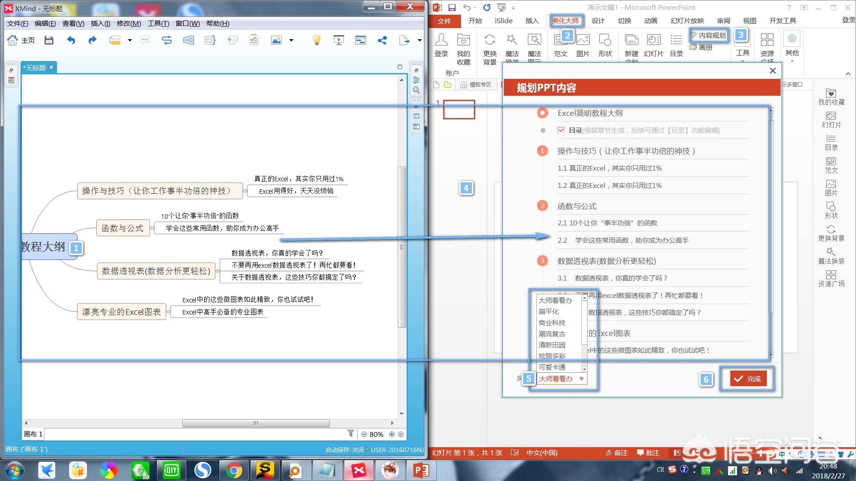Click the XMind share icon
This screenshot has height=481, width=856.
[382, 41]
